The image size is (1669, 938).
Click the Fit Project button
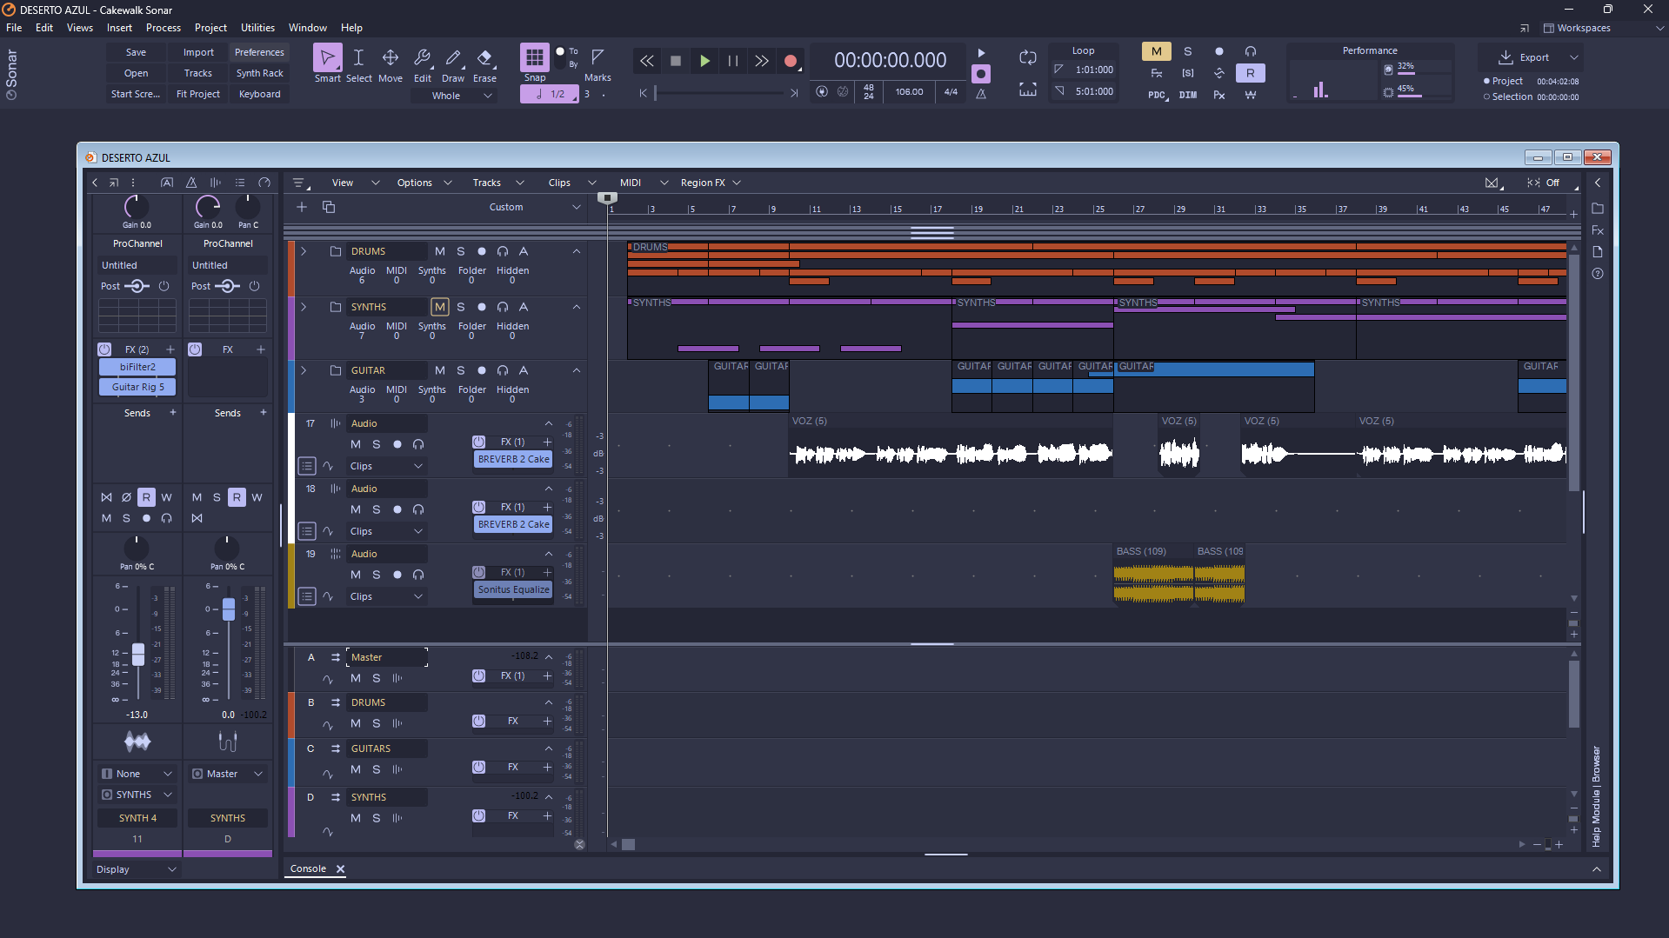[198, 94]
